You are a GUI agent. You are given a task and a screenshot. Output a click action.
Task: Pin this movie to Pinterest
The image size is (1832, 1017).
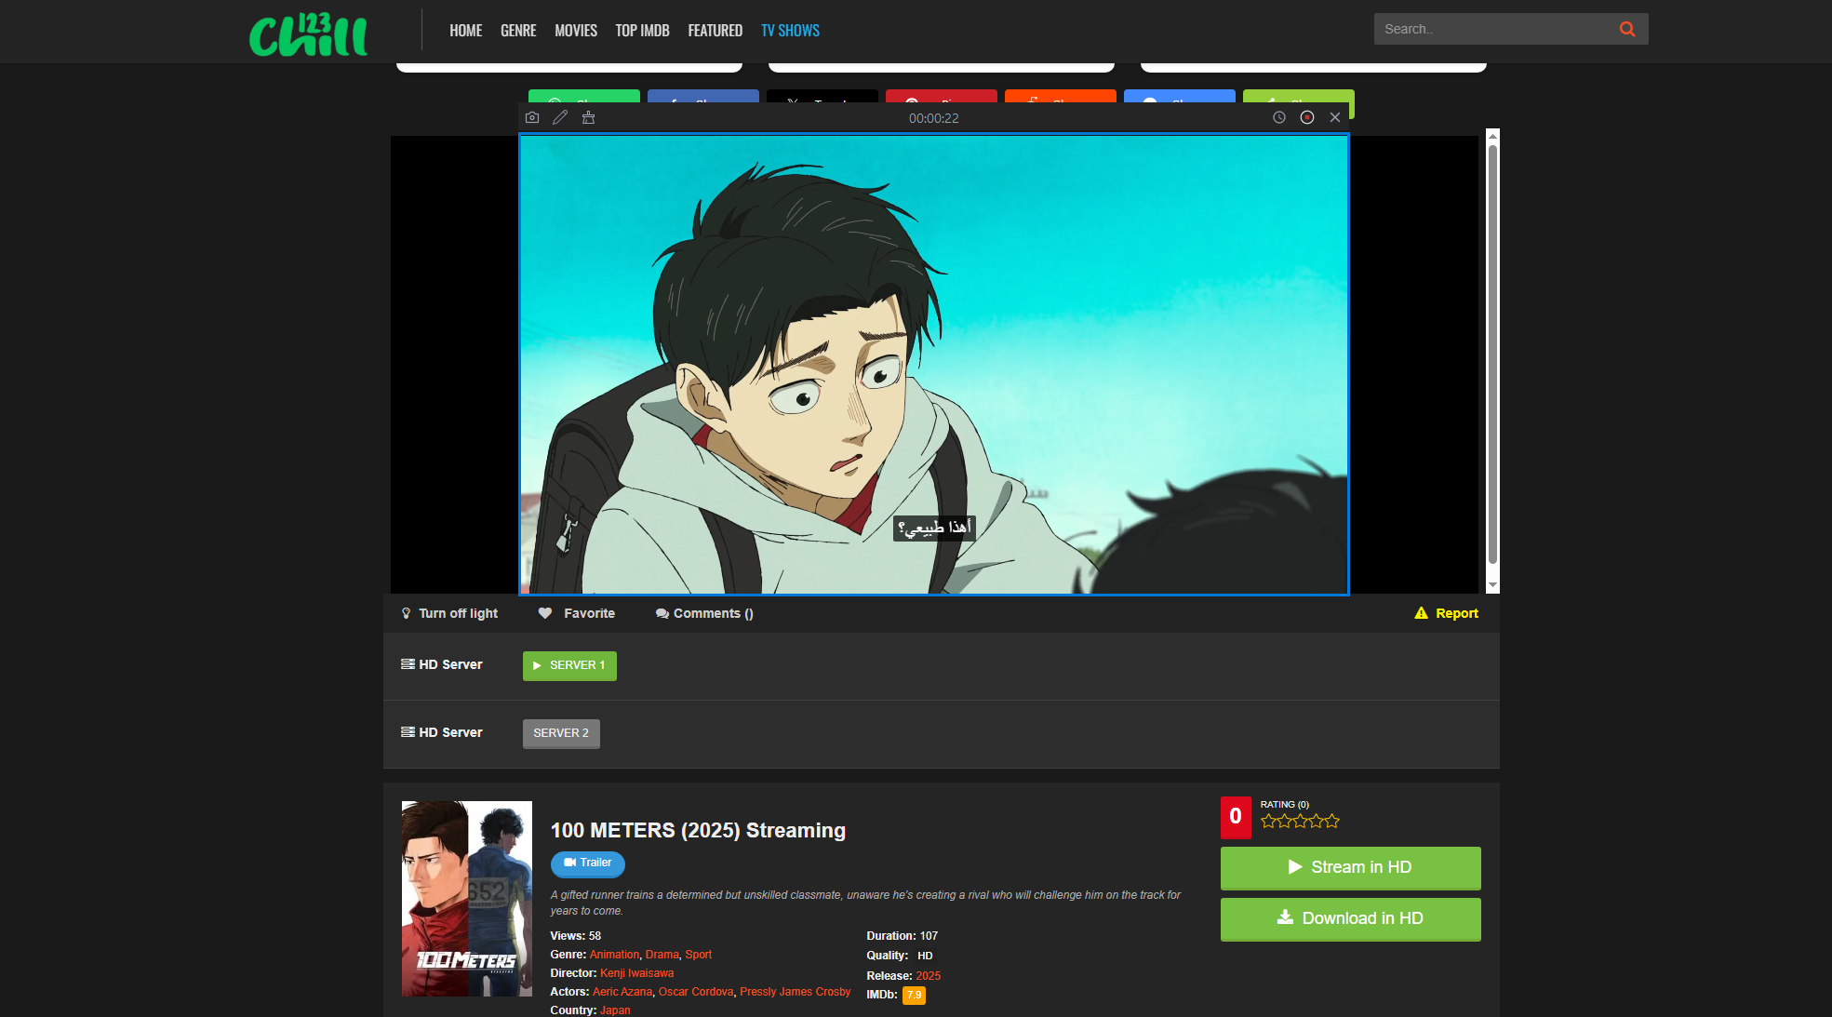(941, 100)
